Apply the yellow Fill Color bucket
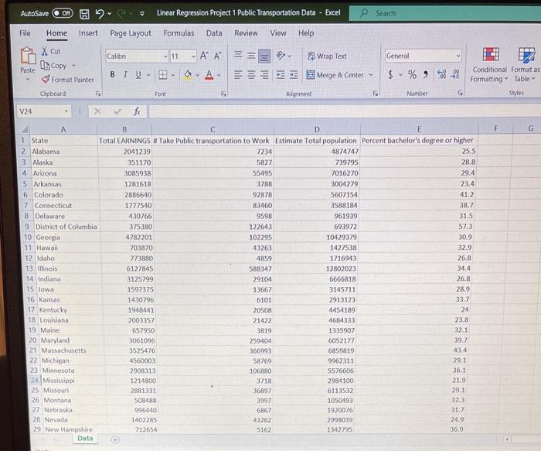The image size is (541, 451). 188,75
